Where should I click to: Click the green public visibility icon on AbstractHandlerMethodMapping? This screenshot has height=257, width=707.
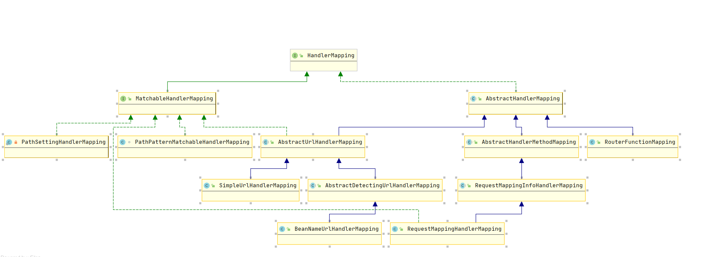(x=476, y=142)
